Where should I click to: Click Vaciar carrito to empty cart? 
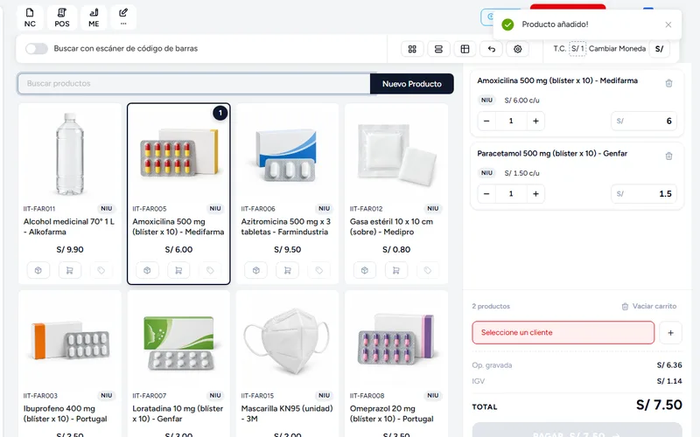pos(648,307)
